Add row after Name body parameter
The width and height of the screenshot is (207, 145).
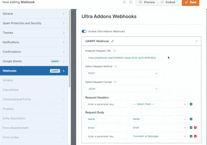tap(191, 119)
